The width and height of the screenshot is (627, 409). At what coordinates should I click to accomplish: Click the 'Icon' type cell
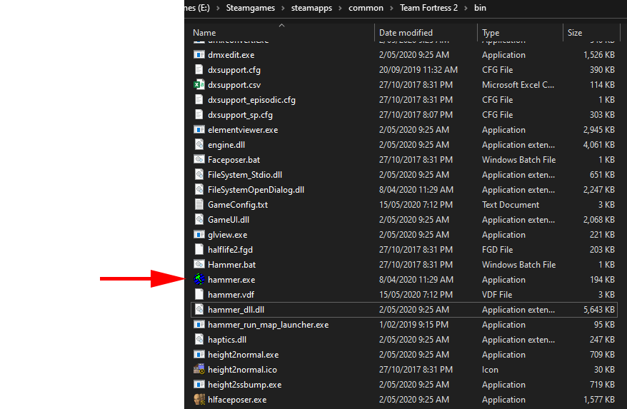tap(490, 370)
